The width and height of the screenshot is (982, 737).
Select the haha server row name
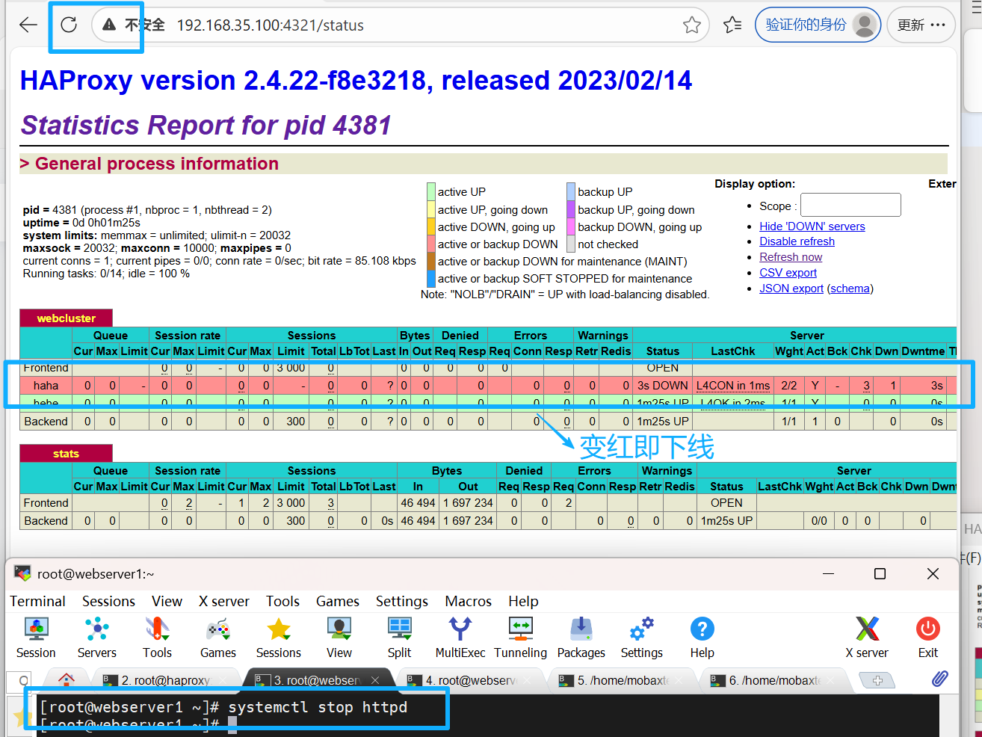pos(46,386)
